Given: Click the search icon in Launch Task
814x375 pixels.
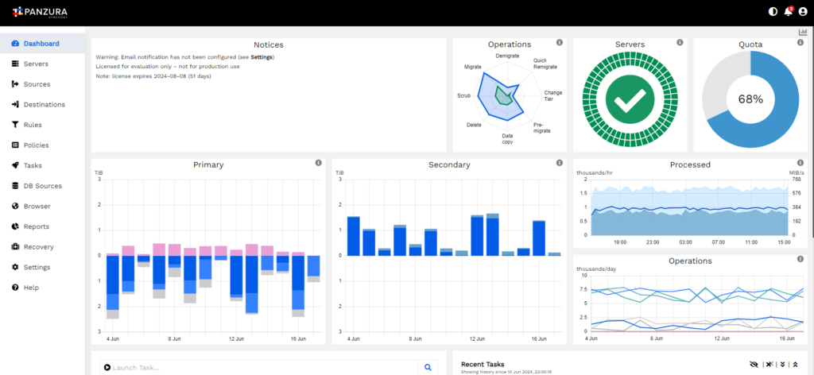Looking at the screenshot, I should coord(428,367).
